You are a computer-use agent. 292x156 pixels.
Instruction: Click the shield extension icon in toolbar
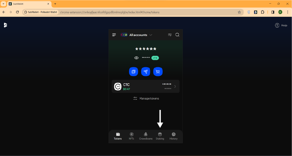[249, 12]
